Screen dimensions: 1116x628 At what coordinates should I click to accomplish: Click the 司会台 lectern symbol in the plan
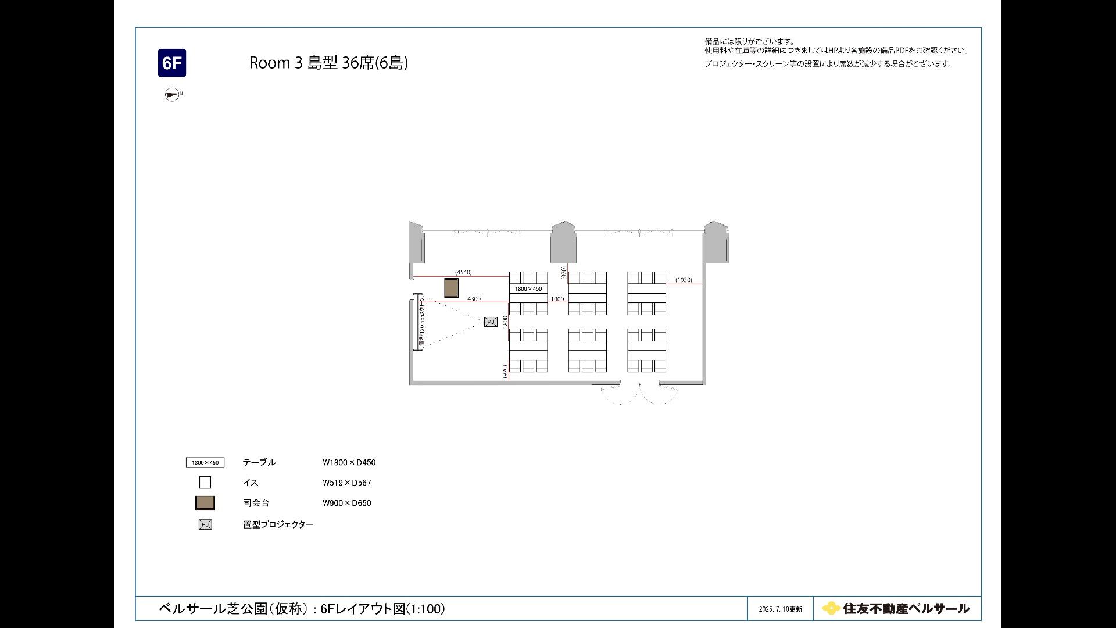pos(451,288)
